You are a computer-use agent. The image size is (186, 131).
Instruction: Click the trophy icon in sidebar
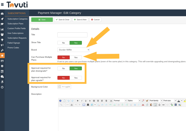pos(2,40)
